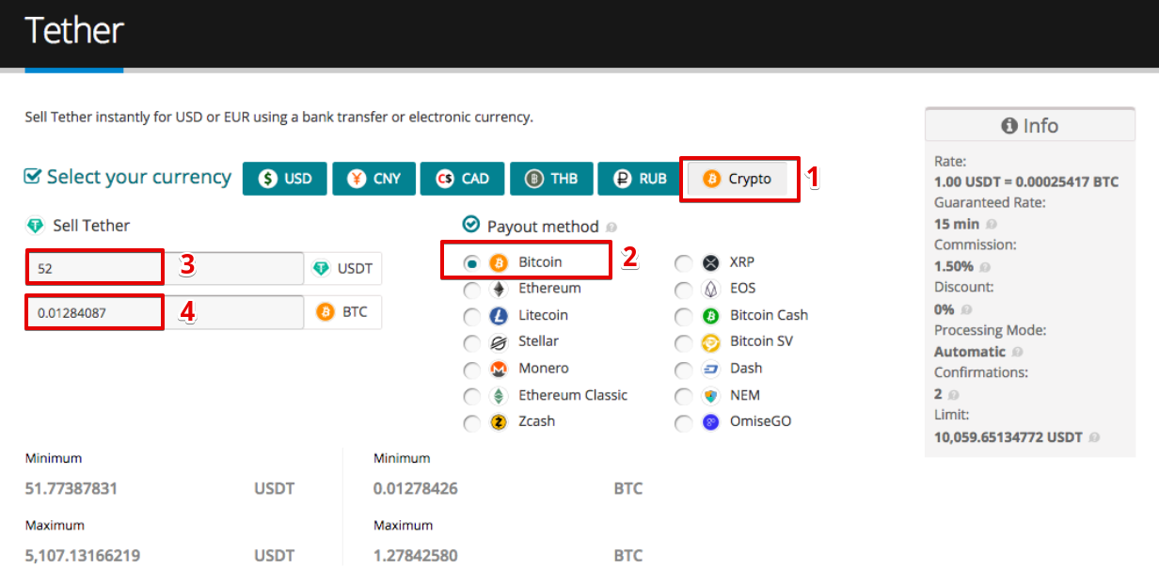Switch currency to THB
Screen dimensions: 1159x584
551,179
